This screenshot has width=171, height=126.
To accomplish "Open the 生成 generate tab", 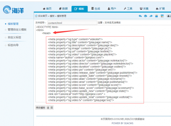I will point(96,9).
